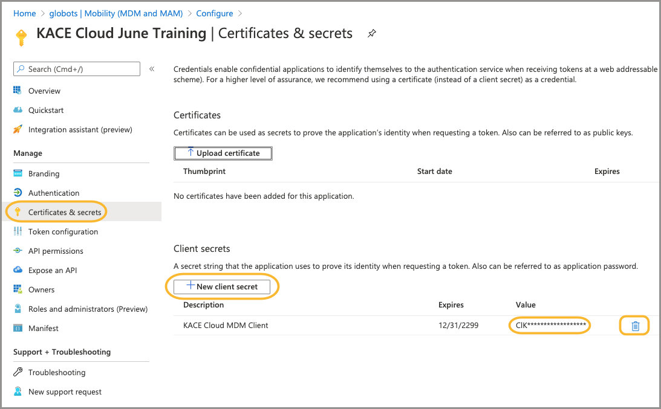
Task: Click the Troubleshooting wrench icon
Action: [18, 372]
